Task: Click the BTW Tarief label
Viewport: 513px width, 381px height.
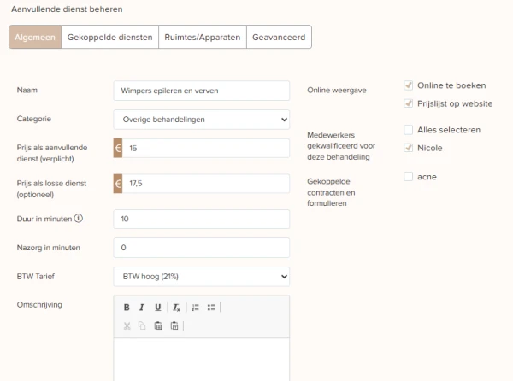Action: click(36, 277)
